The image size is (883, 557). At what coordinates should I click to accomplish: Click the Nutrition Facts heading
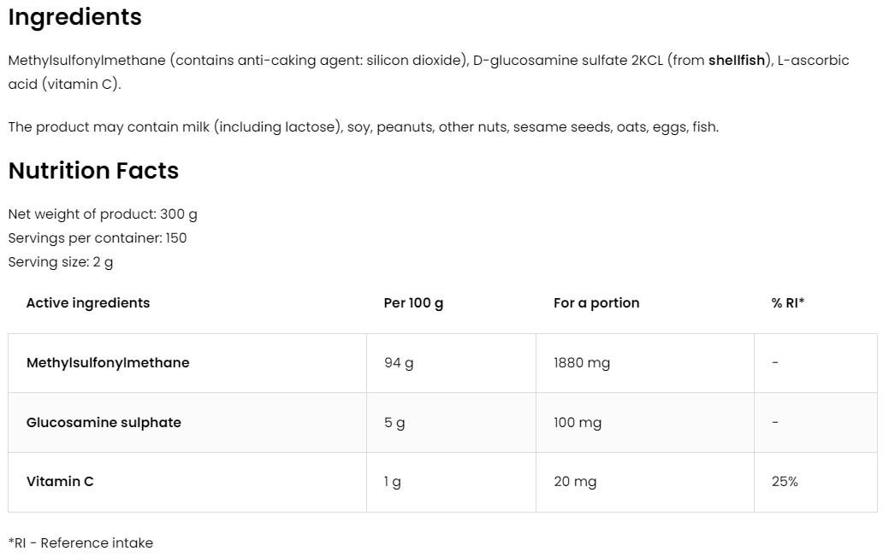click(93, 171)
